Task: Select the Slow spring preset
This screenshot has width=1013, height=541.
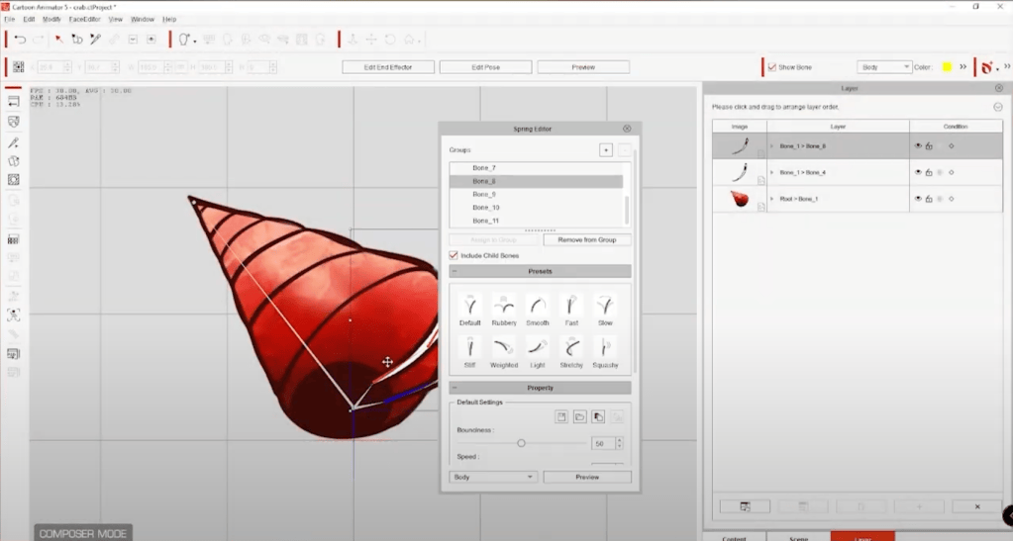Action: click(x=605, y=310)
